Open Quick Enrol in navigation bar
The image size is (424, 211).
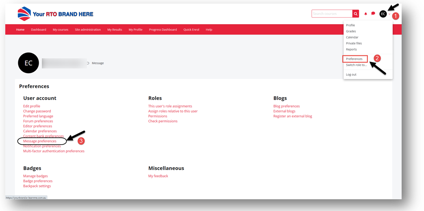191,30
